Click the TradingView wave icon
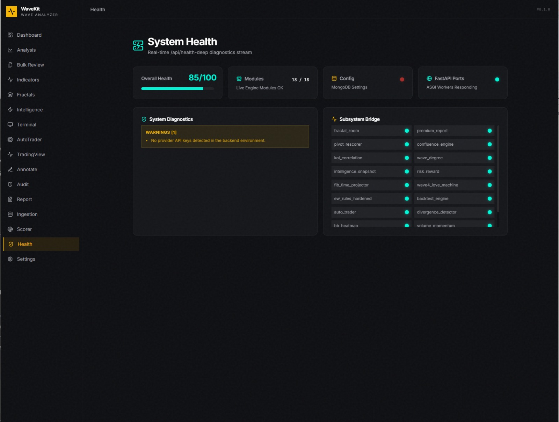Viewport: 559px width, 422px height. point(10,154)
